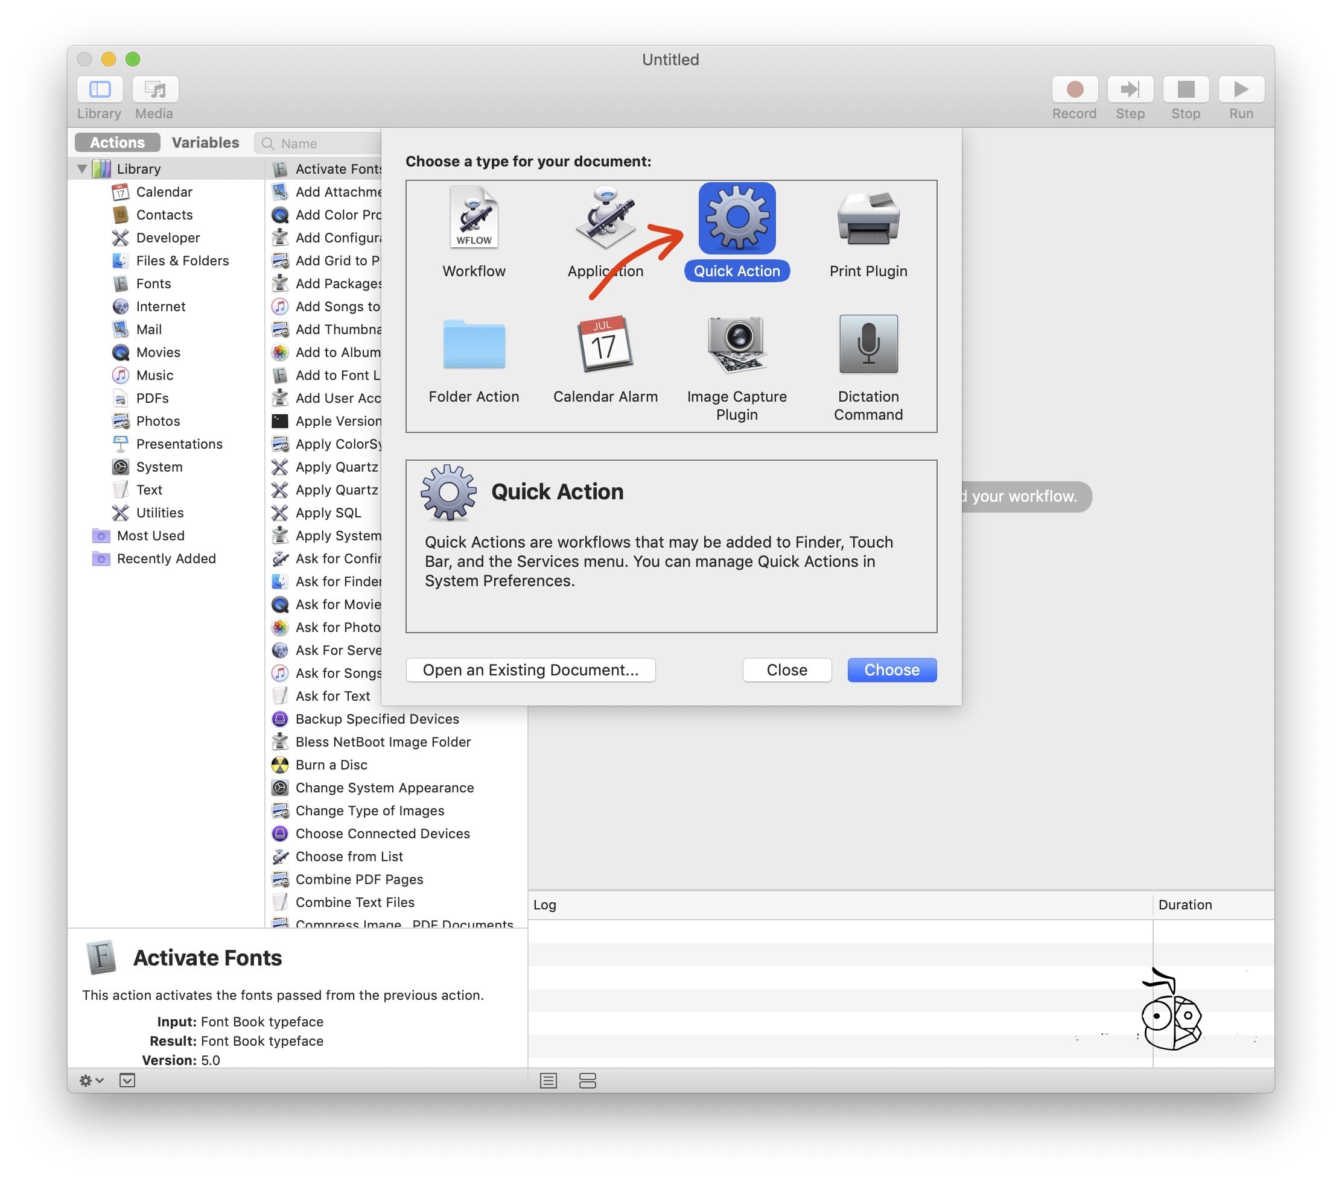Click the Record toolbar icon
This screenshot has width=1342, height=1182.
pyautogui.click(x=1074, y=89)
